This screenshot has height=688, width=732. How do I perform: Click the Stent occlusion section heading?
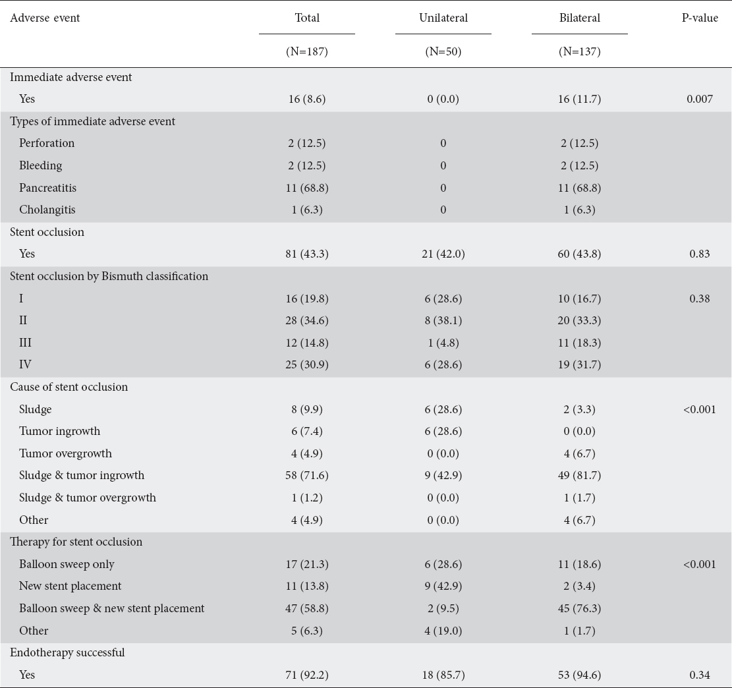(x=47, y=232)
